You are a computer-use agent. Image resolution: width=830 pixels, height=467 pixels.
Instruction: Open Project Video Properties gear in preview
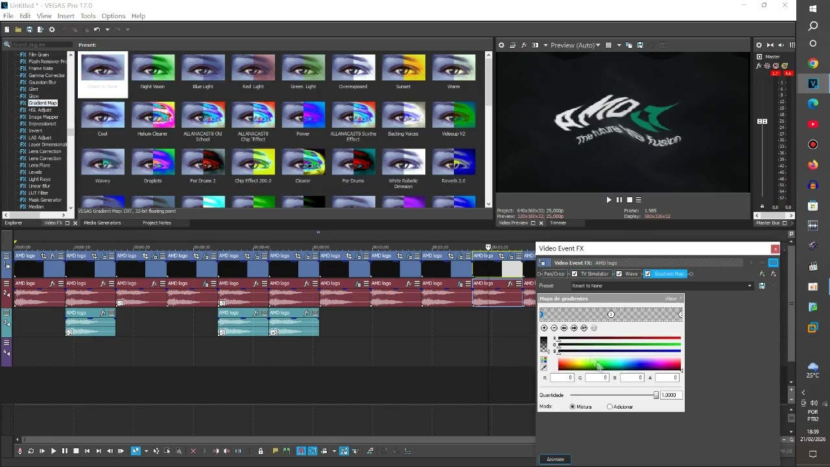501,45
